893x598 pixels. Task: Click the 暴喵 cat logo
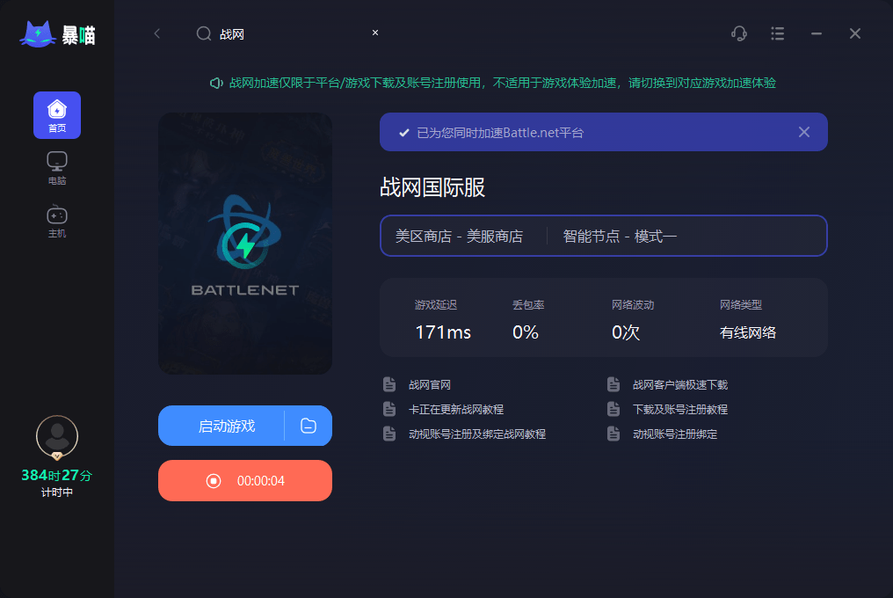point(57,35)
